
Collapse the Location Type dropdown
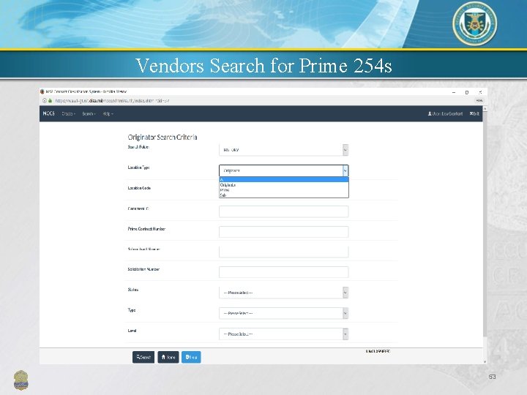[284, 170]
